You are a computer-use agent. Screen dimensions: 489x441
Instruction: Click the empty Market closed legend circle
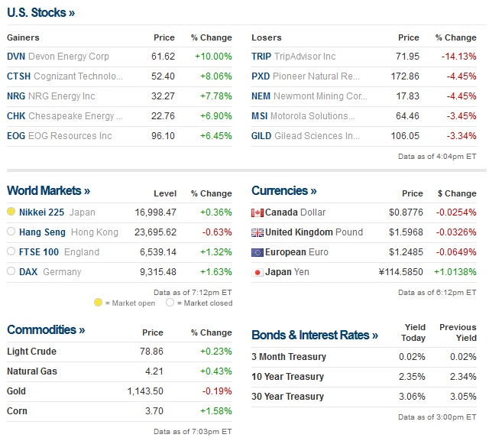point(170,302)
